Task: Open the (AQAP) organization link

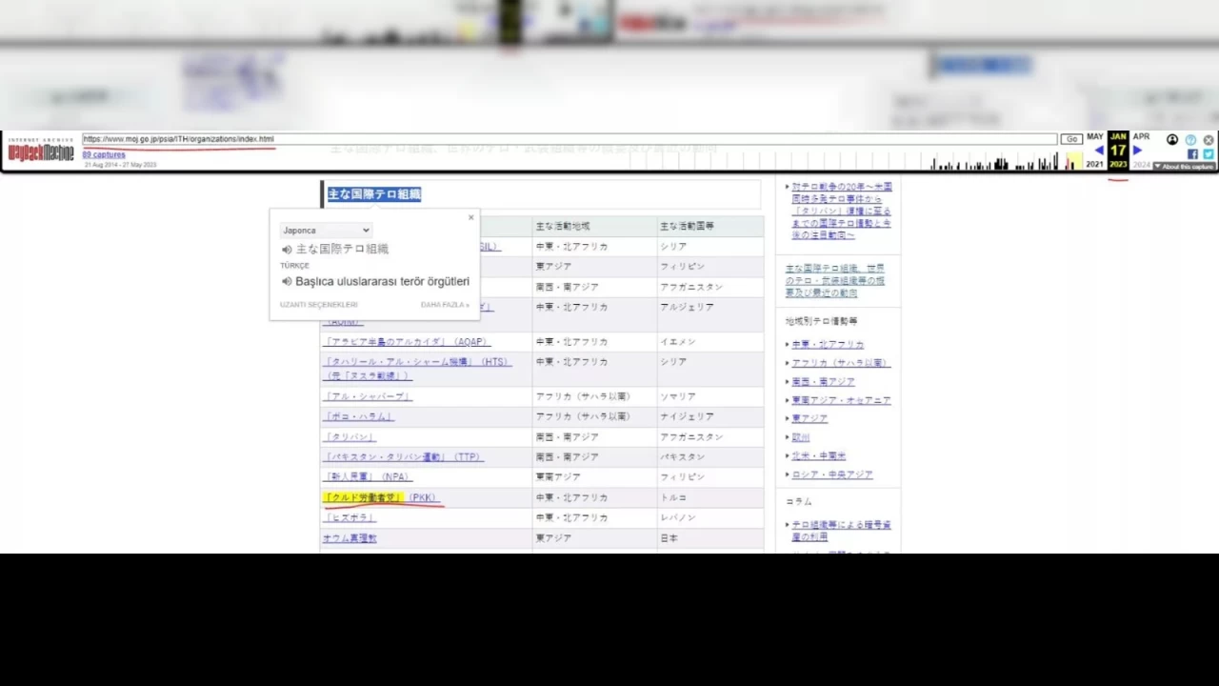Action: (x=406, y=342)
